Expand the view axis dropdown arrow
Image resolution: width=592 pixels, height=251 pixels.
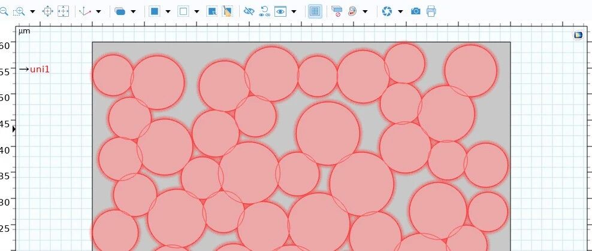[x=98, y=12]
